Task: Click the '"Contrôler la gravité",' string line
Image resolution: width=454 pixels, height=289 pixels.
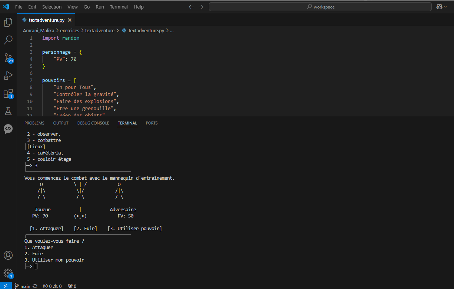Action: (86, 94)
